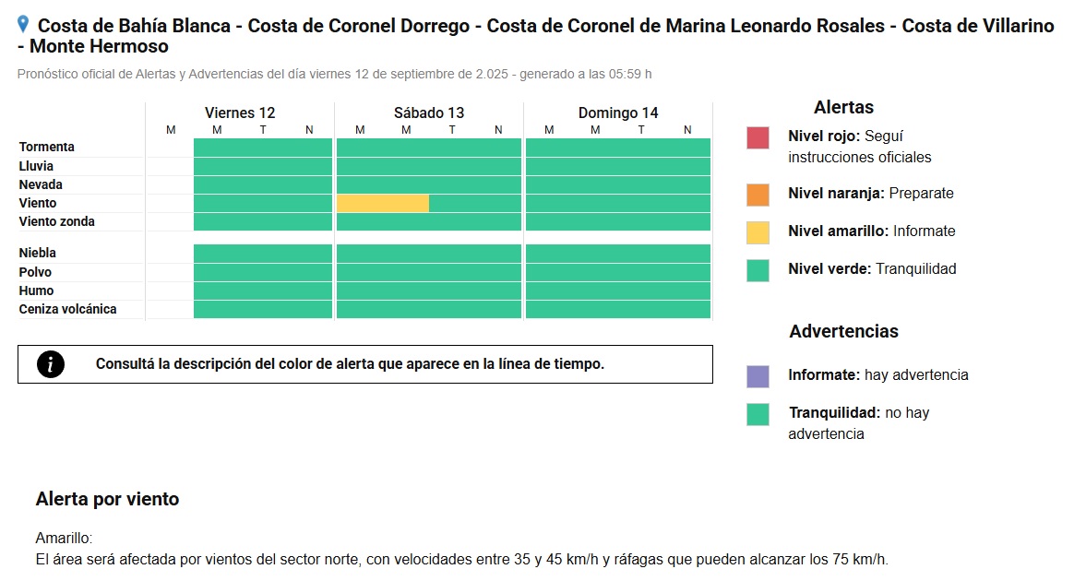Select the red Nivel rojo swatch

[758, 137]
